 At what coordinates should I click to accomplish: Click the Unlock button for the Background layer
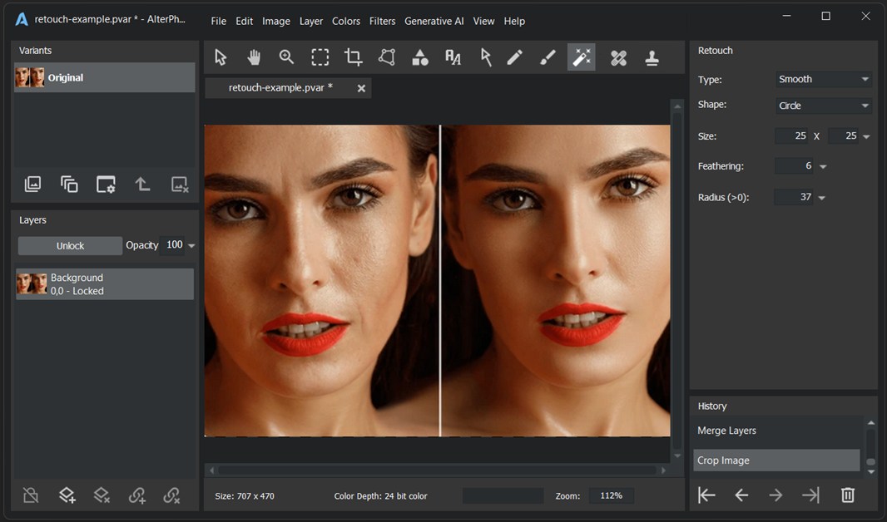click(70, 245)
